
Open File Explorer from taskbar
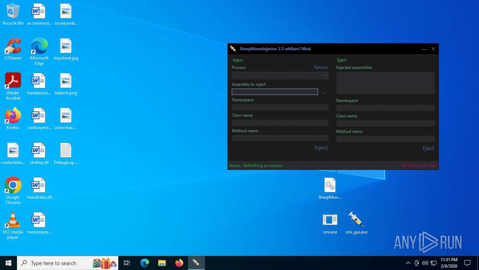click(x=162, y=263)
